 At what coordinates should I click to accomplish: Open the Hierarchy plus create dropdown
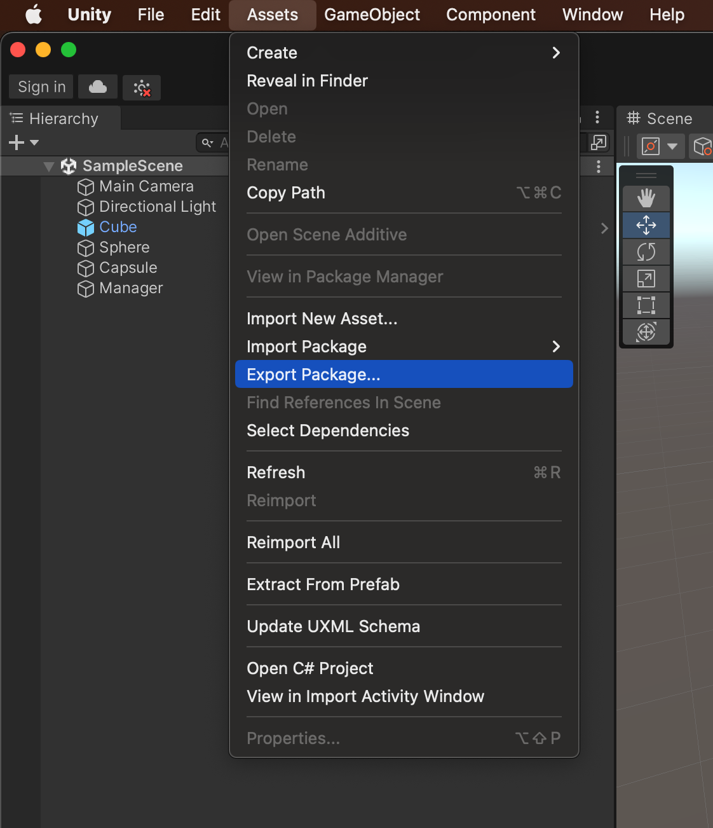tap(24, 142)
